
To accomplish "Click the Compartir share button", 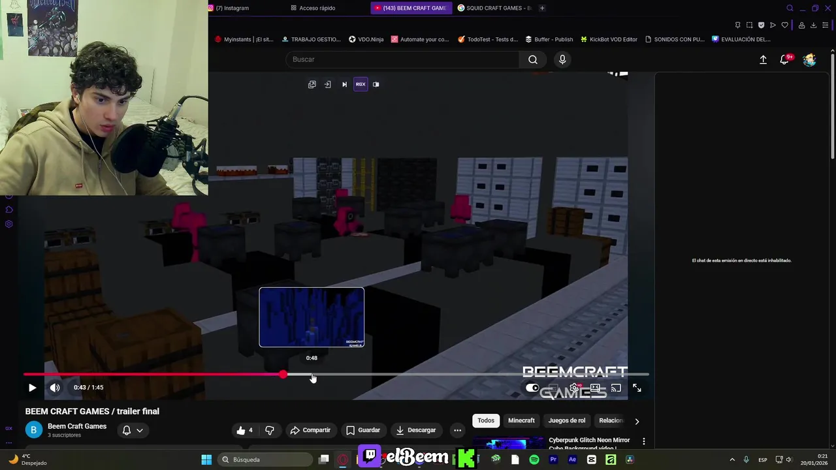I will [310, 430].
